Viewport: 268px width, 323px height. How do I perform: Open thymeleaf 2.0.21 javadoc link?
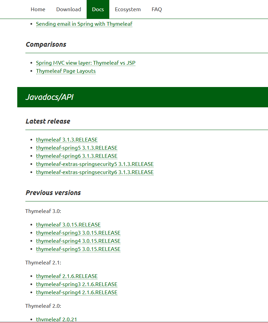point(57,320)
